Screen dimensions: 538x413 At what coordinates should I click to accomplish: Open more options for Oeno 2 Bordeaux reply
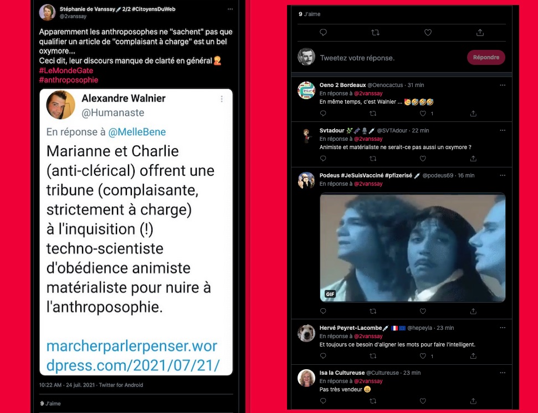point(503,85)
